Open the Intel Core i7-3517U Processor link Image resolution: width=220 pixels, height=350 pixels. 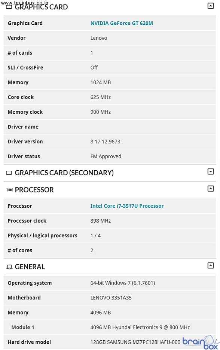127,206
